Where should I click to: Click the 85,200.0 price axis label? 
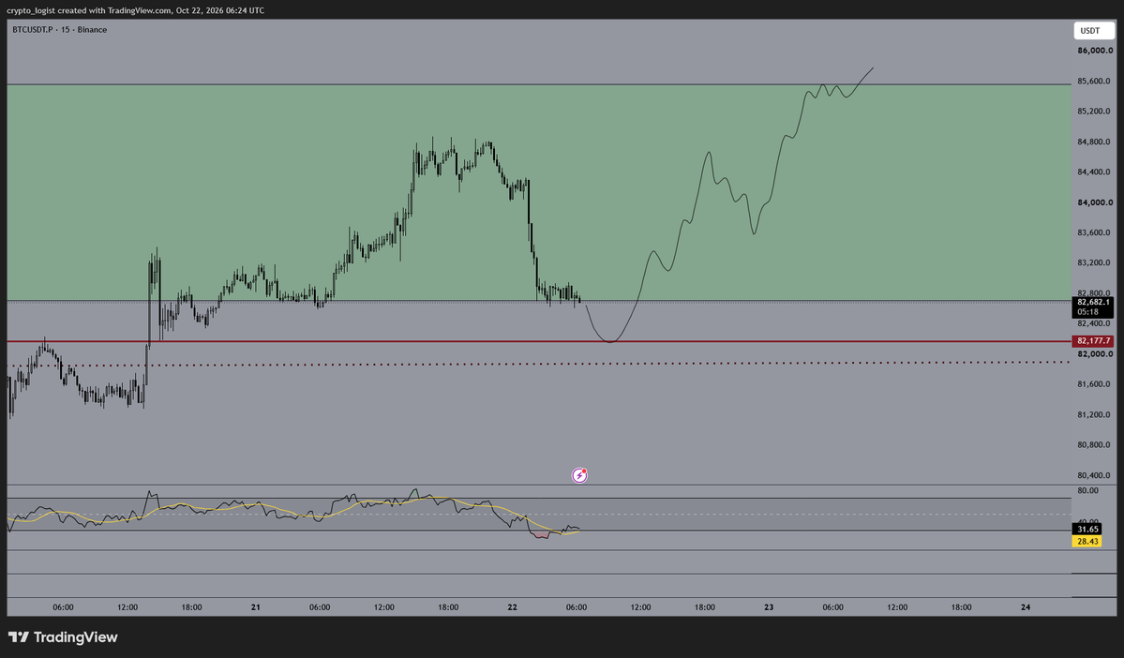click(x=1095, y=112)
